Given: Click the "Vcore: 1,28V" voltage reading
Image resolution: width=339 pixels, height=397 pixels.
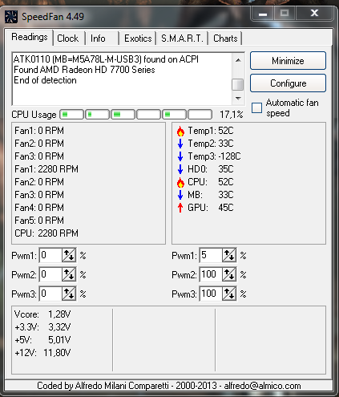Looking at the screenshot, I should (x=42, y=314).
